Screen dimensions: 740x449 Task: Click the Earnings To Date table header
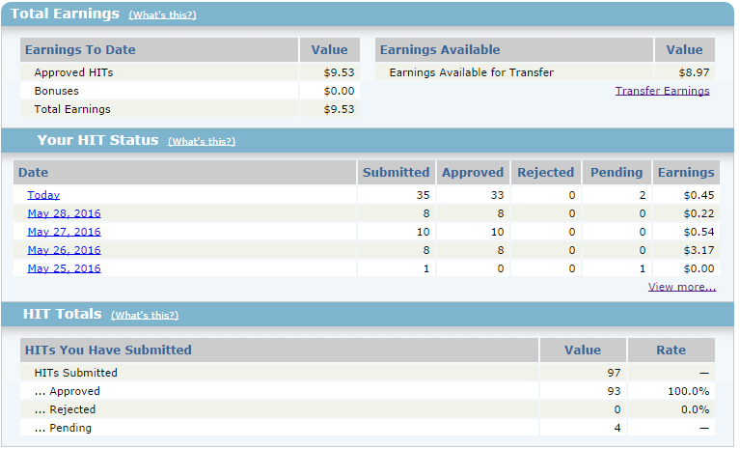pyautogui.click(x=81, y=50)
